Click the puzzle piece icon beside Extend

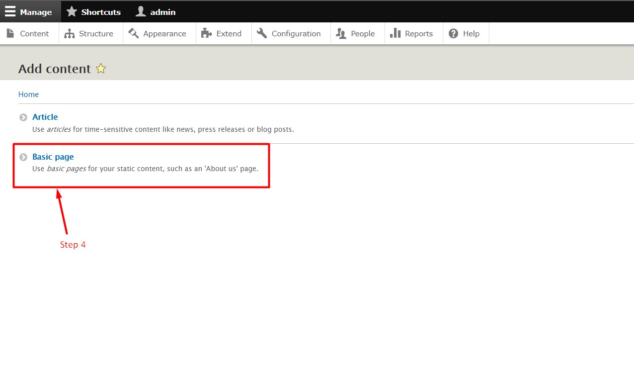coord(207,33)
